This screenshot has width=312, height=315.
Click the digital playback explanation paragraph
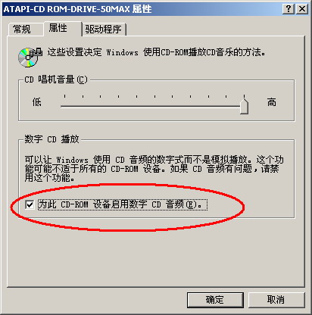click(x=154, y=169)
